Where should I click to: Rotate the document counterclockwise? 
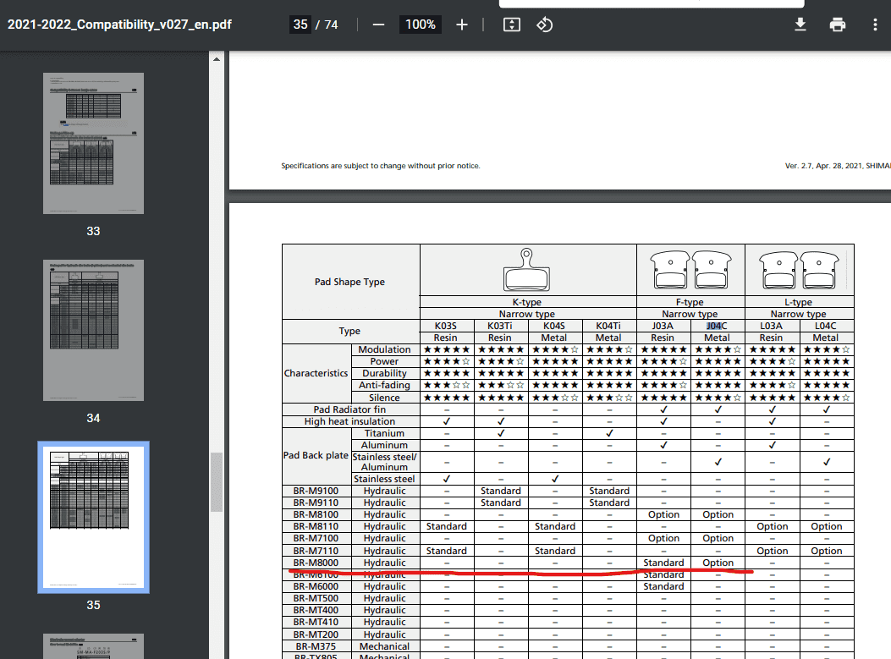click(544, 25)
